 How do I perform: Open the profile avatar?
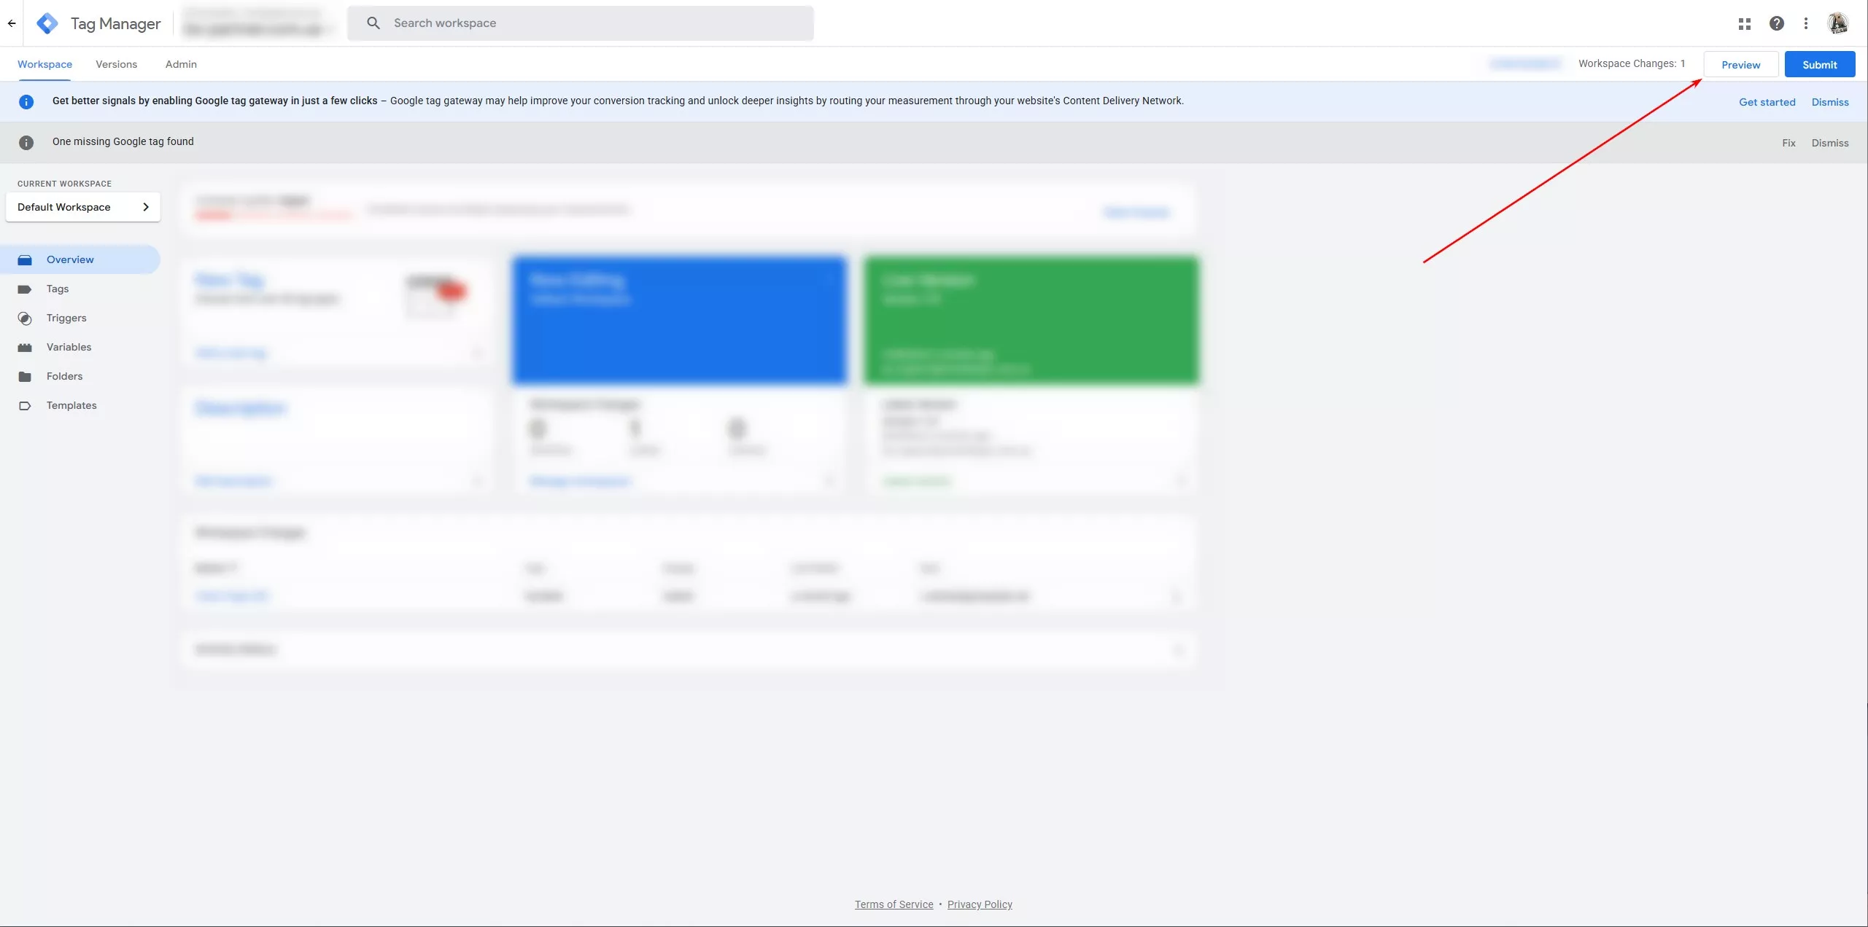click(x=1840, y=23)
